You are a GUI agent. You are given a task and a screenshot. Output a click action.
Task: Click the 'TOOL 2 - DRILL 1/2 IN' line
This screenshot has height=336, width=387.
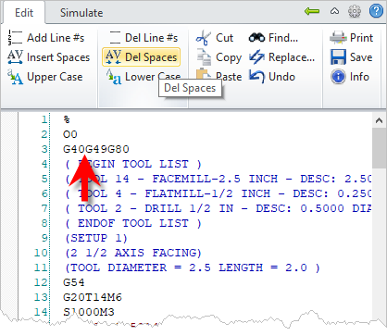click(218, 208)
